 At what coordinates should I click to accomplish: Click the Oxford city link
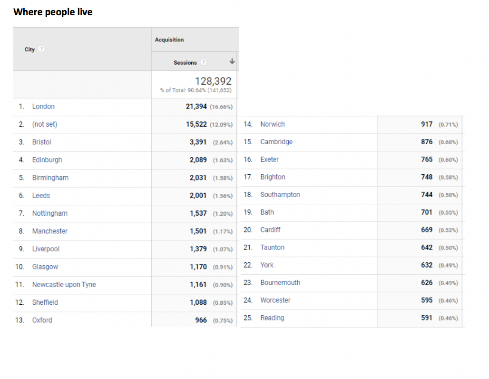[42, 320]
